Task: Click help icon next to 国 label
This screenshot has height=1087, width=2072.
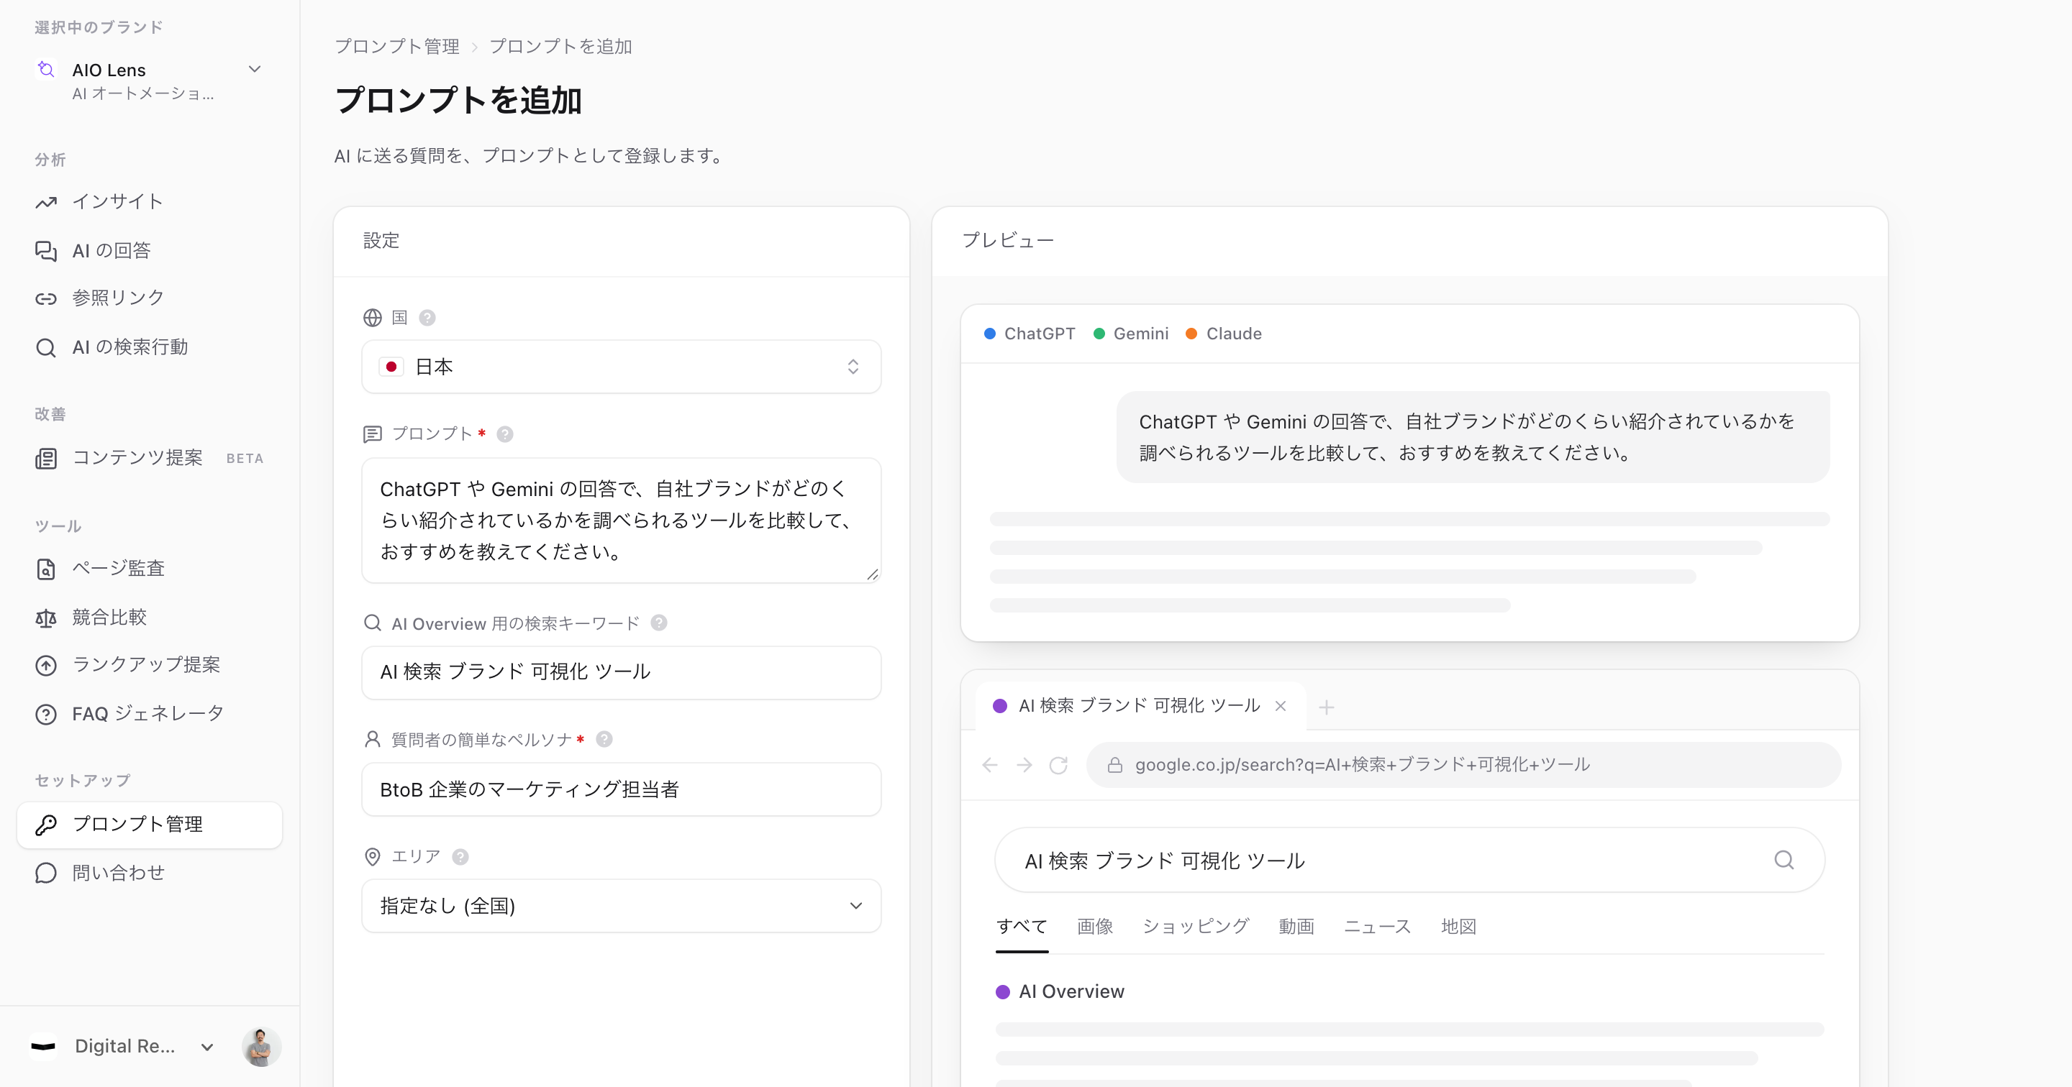Action: click(x=427, y=318)
